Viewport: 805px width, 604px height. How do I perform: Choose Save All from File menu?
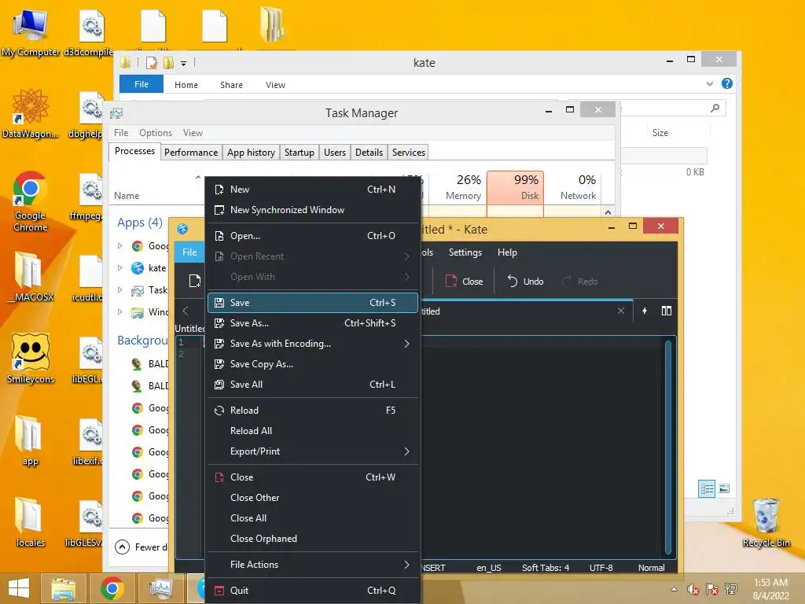click(313, 385)
